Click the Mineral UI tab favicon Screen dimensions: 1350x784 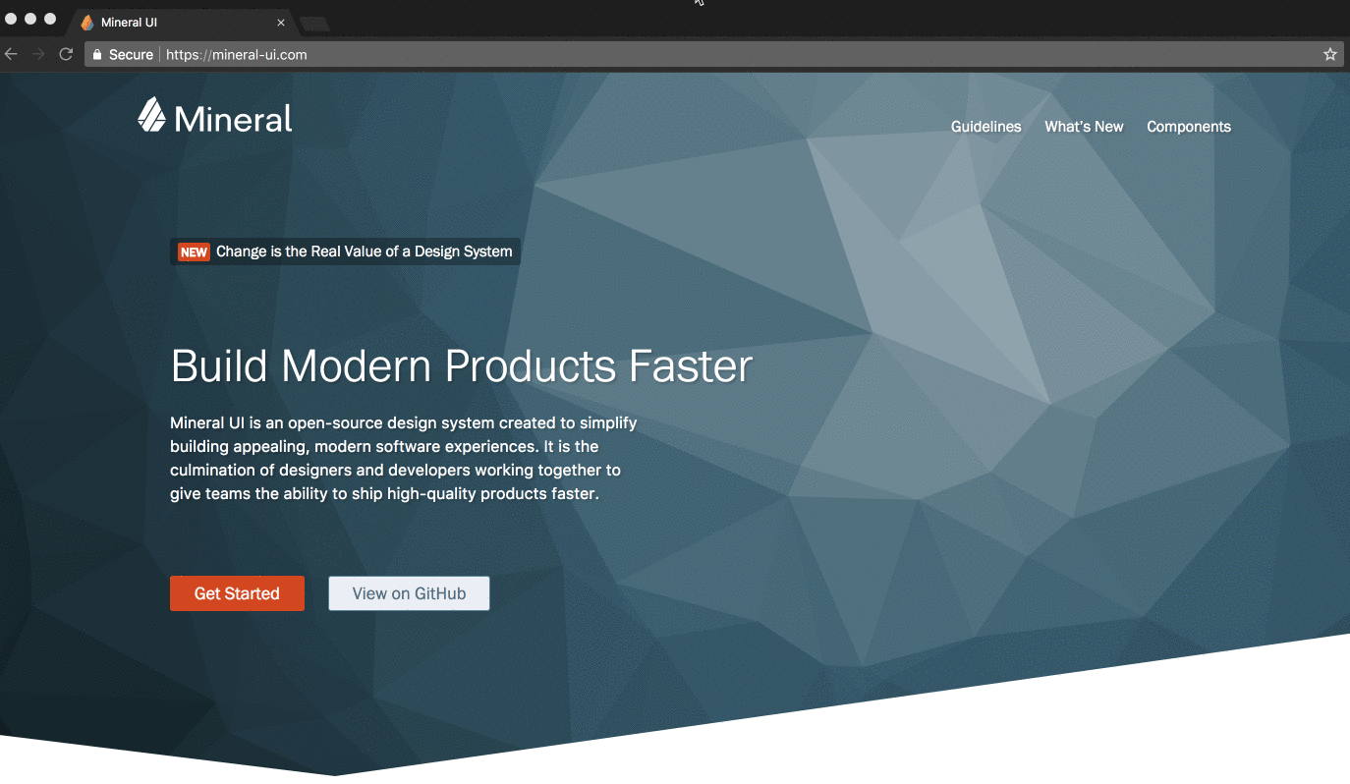(87, 23)
